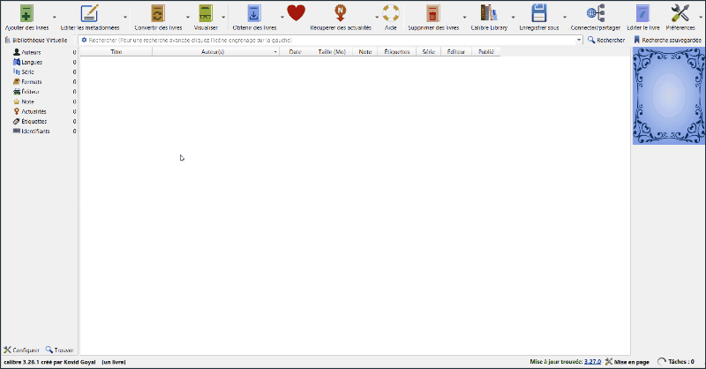Open the Visualiser book viewer
Viewport: 706px width, 369px height.
pos(206,13)
